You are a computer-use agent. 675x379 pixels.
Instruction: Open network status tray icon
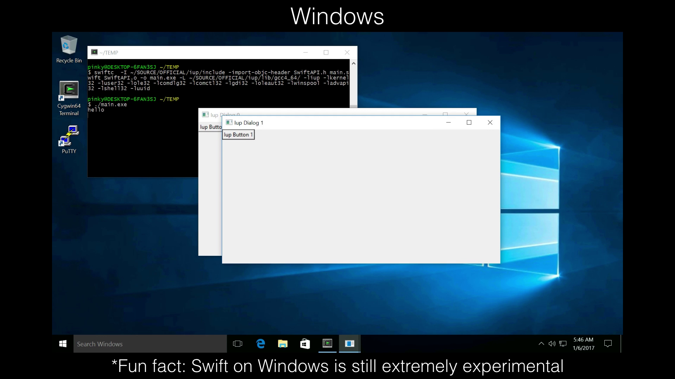point(563,344)
